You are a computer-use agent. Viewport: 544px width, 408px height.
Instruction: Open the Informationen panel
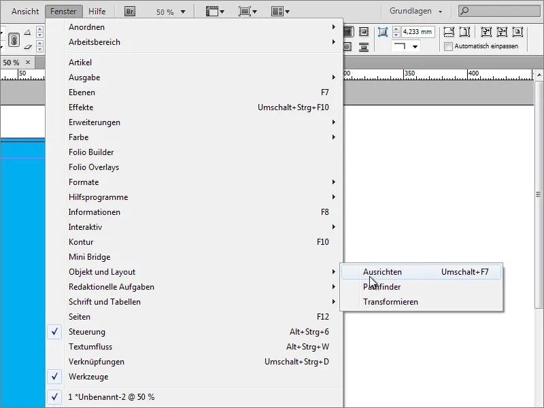click(x=195, y=212)
